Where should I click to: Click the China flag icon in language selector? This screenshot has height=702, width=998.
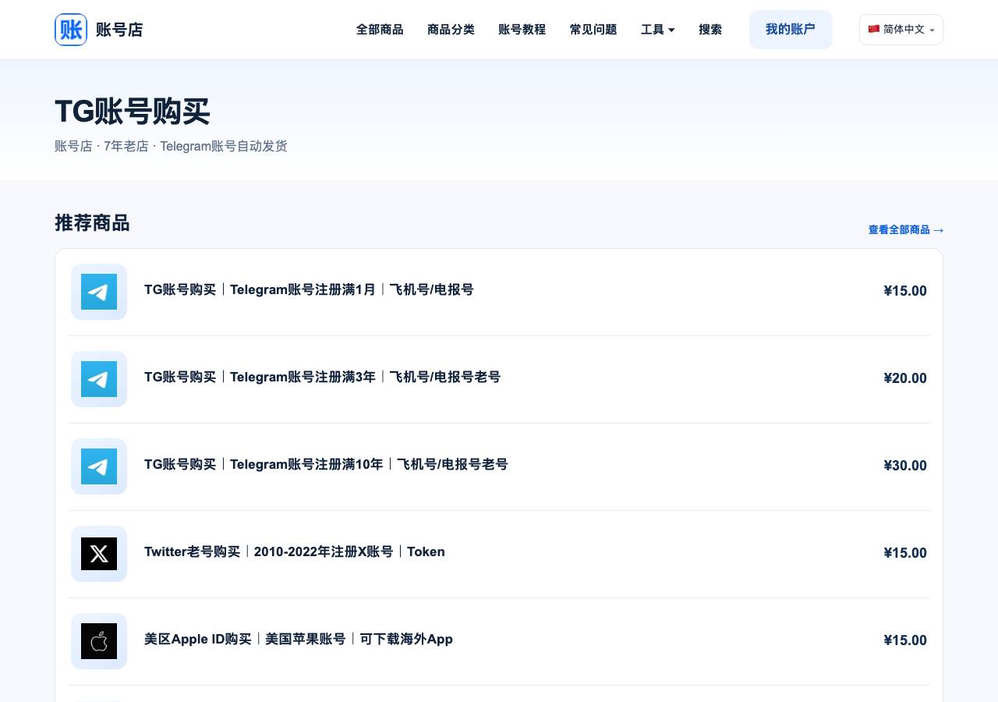coord(874,29)
